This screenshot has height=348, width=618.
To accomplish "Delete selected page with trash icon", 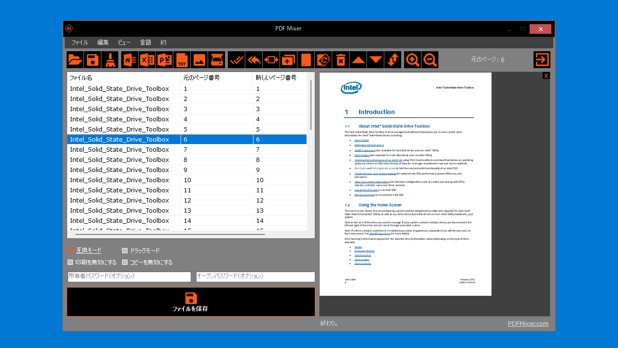I will click(x=340, y=60).
